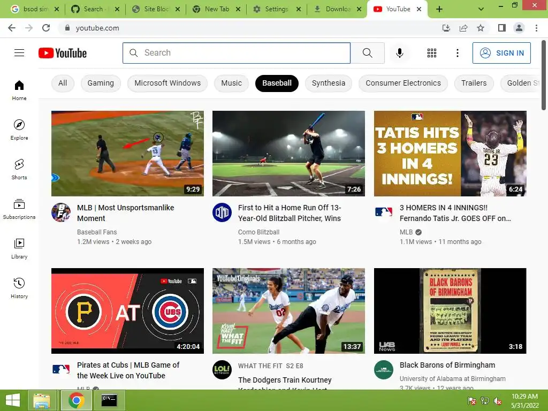Open File Explorer from the taskbar
548x411 pixels.
click(x=42, y=400)
